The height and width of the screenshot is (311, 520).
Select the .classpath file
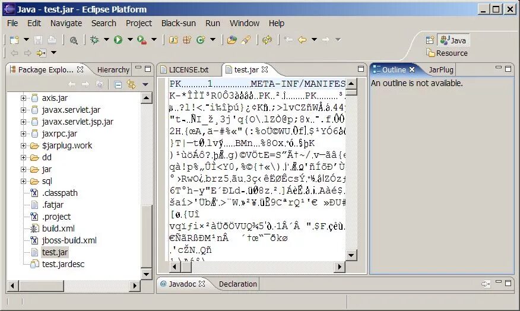pos(60,193)
